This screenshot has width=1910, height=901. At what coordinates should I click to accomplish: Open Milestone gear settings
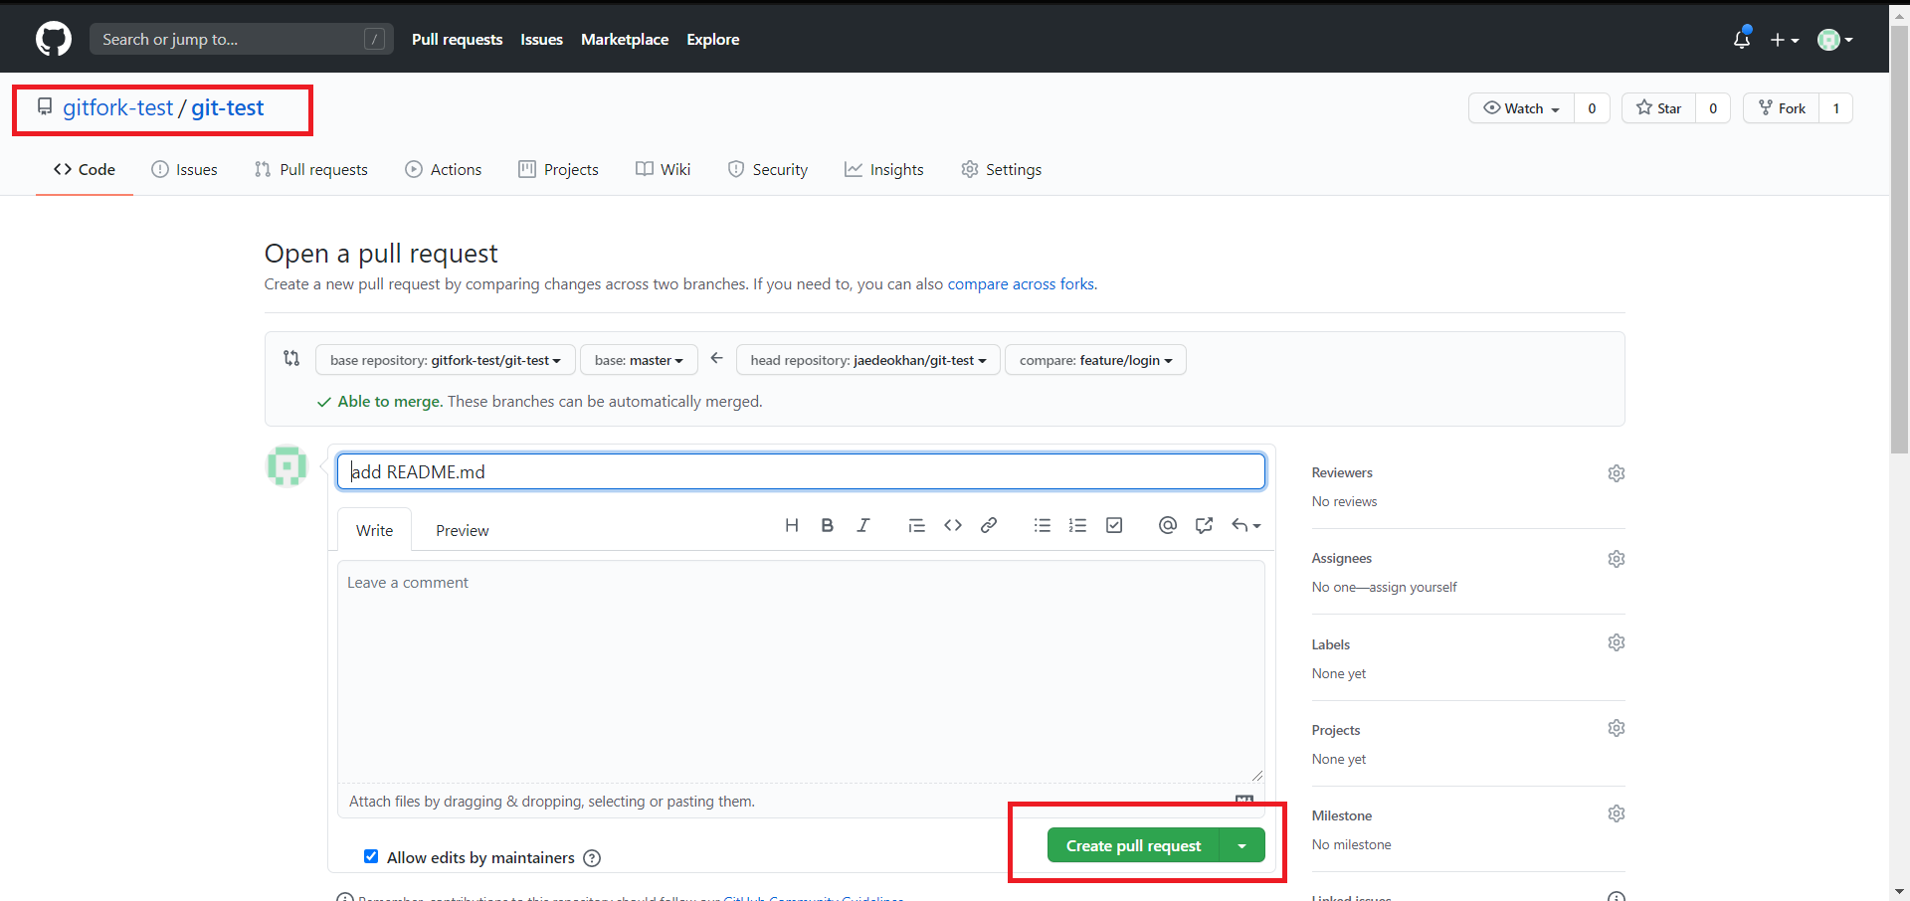1617,813
